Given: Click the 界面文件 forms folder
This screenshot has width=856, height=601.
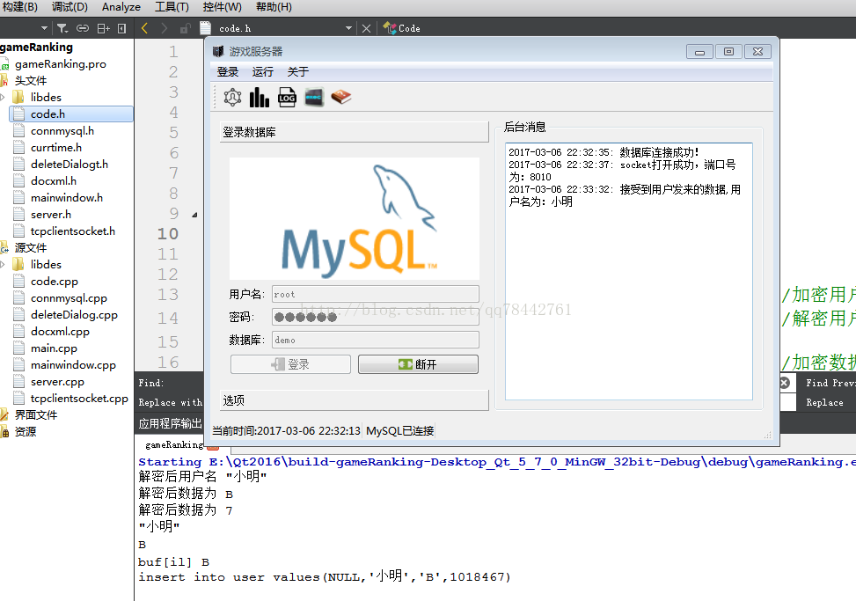Looking at the screenshot, I should [35, 414].
